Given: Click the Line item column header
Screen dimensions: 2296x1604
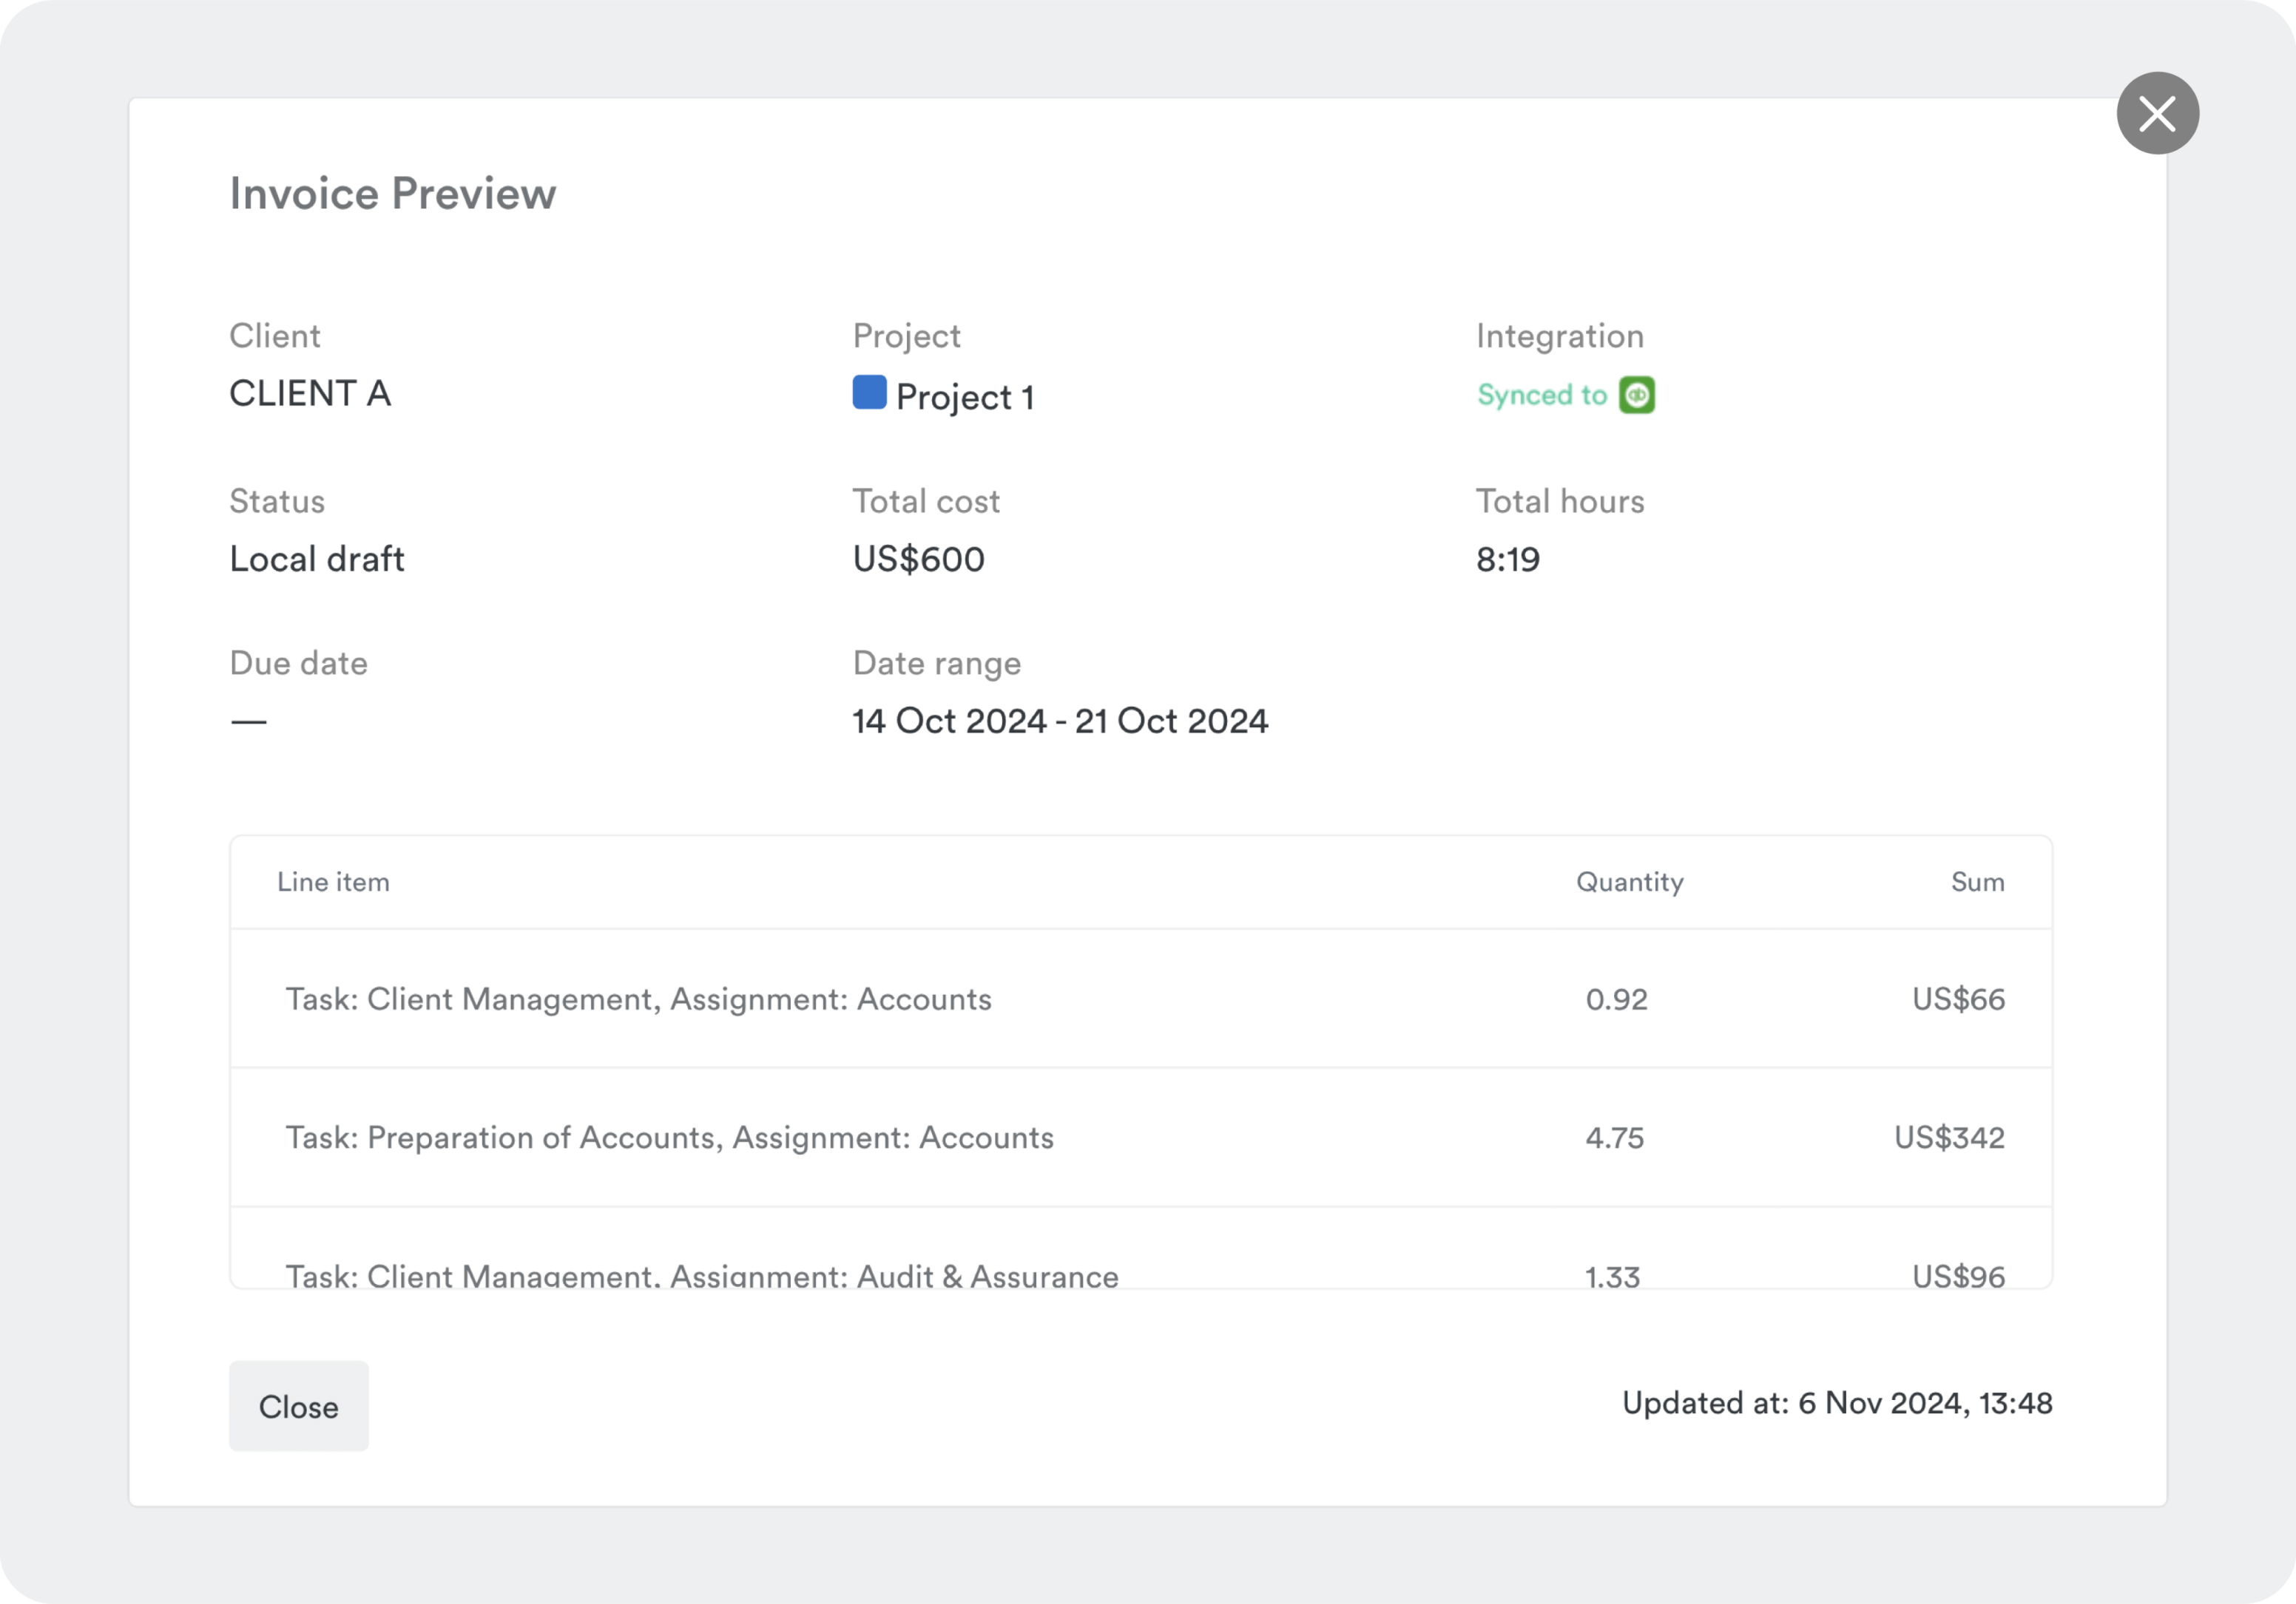Looking at the screenshot, I should pos(333,883).
